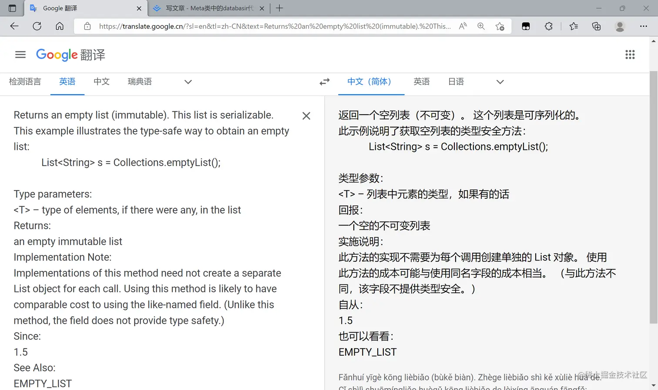The height and width of the screenshot is (390, 658).
Task: Select 英语 as target language
Action: (422, 82)
